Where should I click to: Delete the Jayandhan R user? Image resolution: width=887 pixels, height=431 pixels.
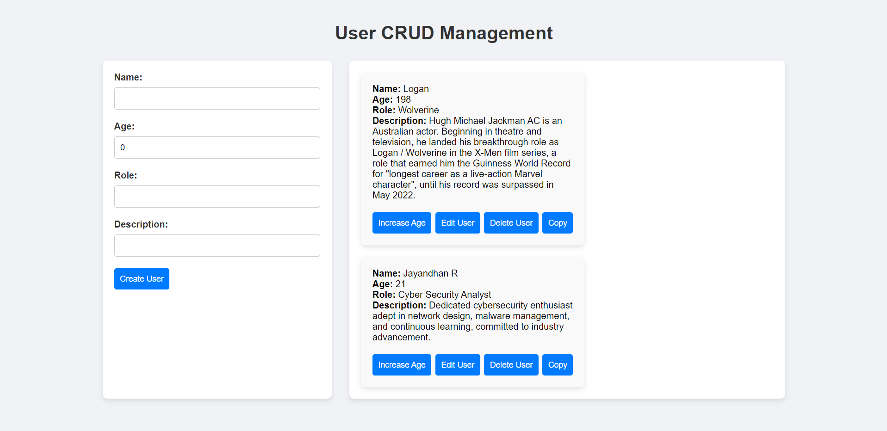pos(511,365)
